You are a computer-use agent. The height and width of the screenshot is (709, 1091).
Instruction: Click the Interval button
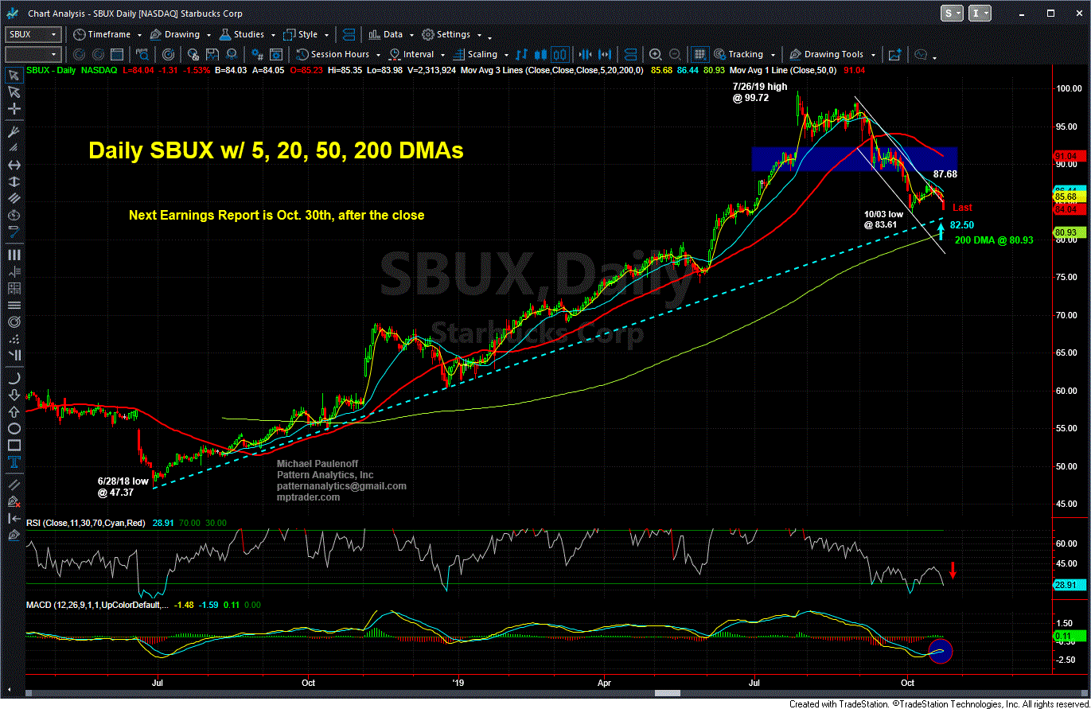tap(411, 55)
